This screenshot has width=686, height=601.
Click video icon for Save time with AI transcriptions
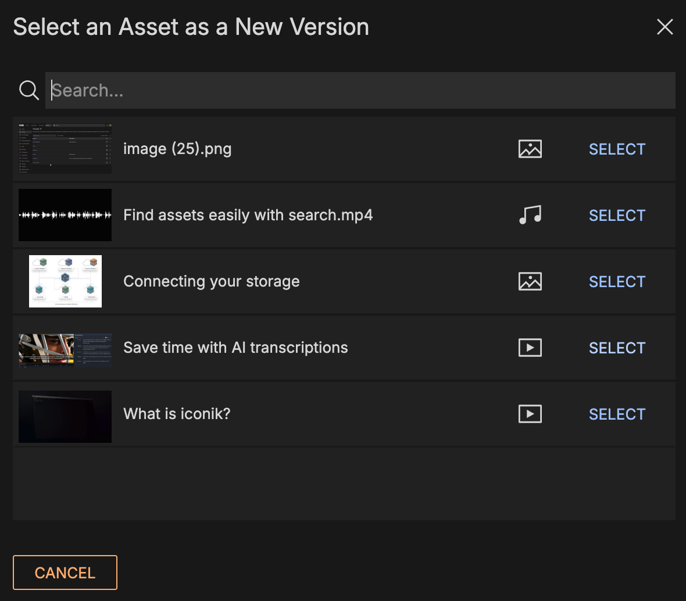(530, 348)
